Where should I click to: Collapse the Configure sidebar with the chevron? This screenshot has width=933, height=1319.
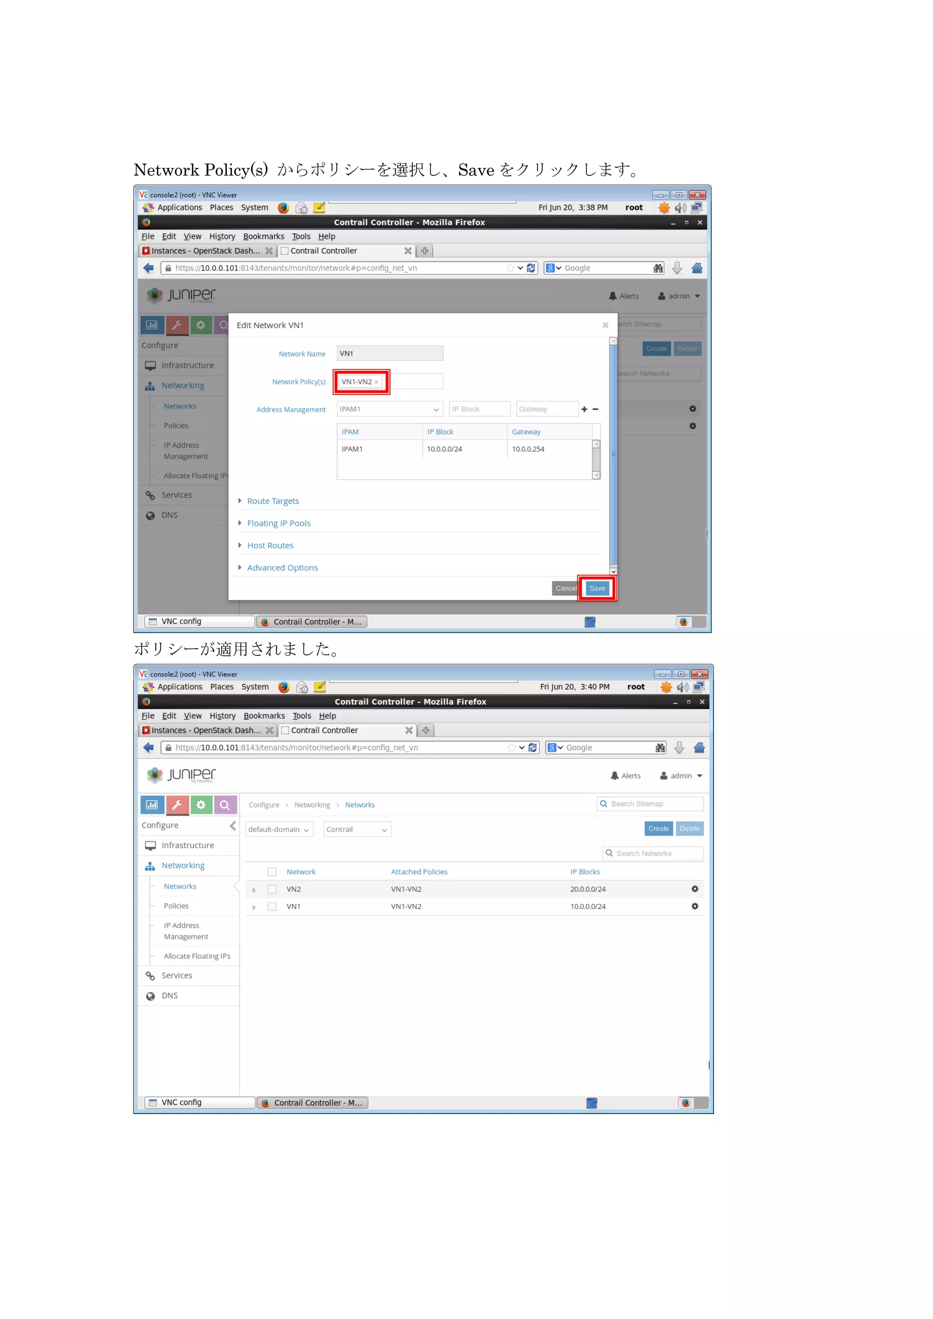click(233, 826)
